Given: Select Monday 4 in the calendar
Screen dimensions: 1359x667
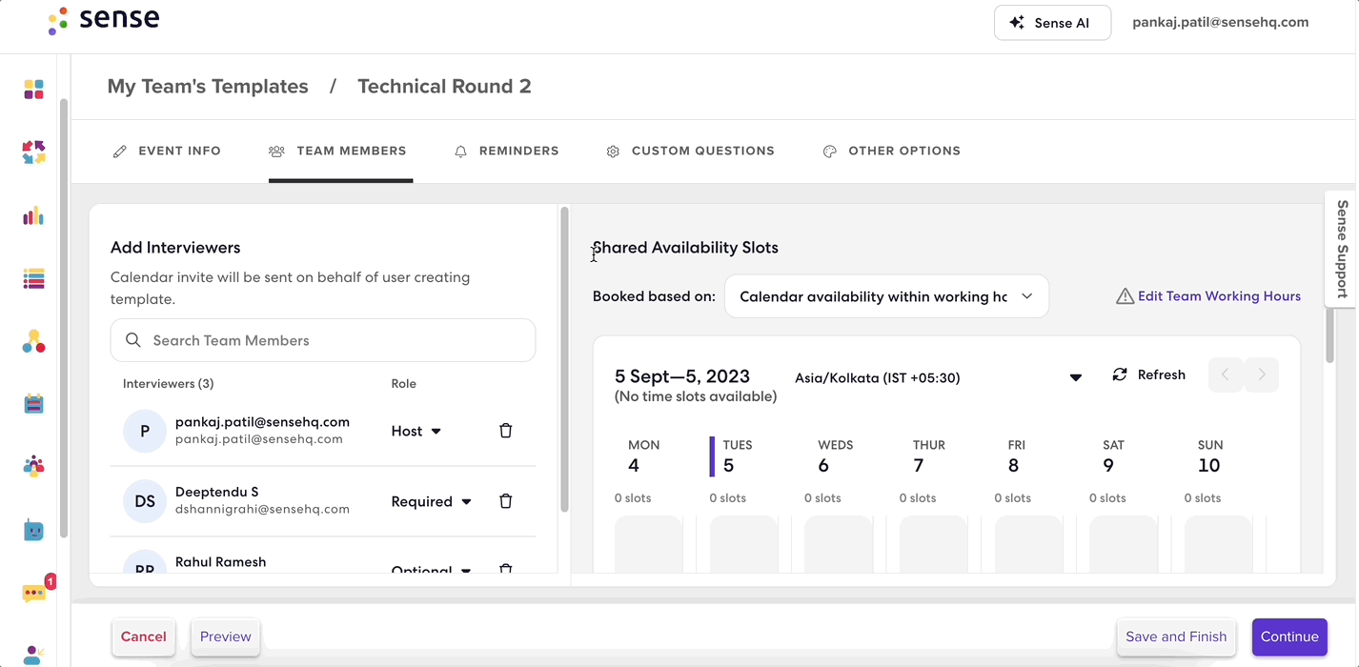Looking at the screenshot, I should click(x=643, y=456).
